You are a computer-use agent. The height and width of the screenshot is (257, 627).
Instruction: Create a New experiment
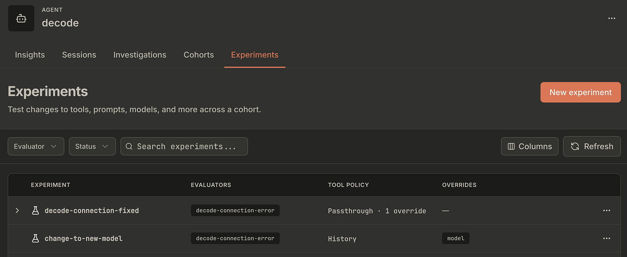click(580, 92)
